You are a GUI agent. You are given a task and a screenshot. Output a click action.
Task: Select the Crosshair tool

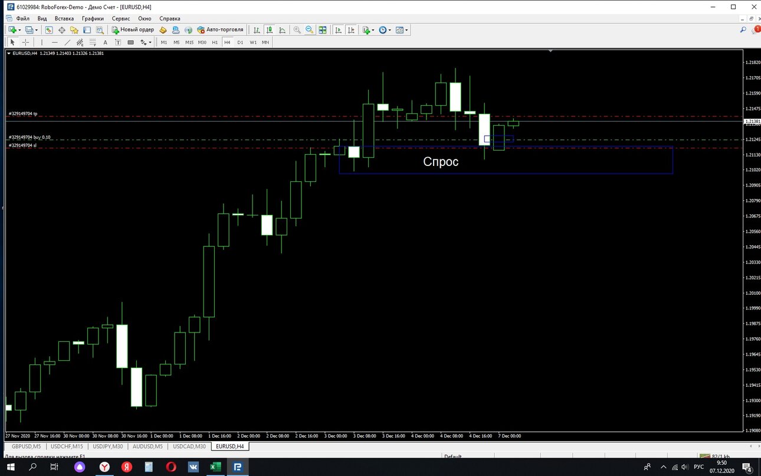click(x=25, y=42)
